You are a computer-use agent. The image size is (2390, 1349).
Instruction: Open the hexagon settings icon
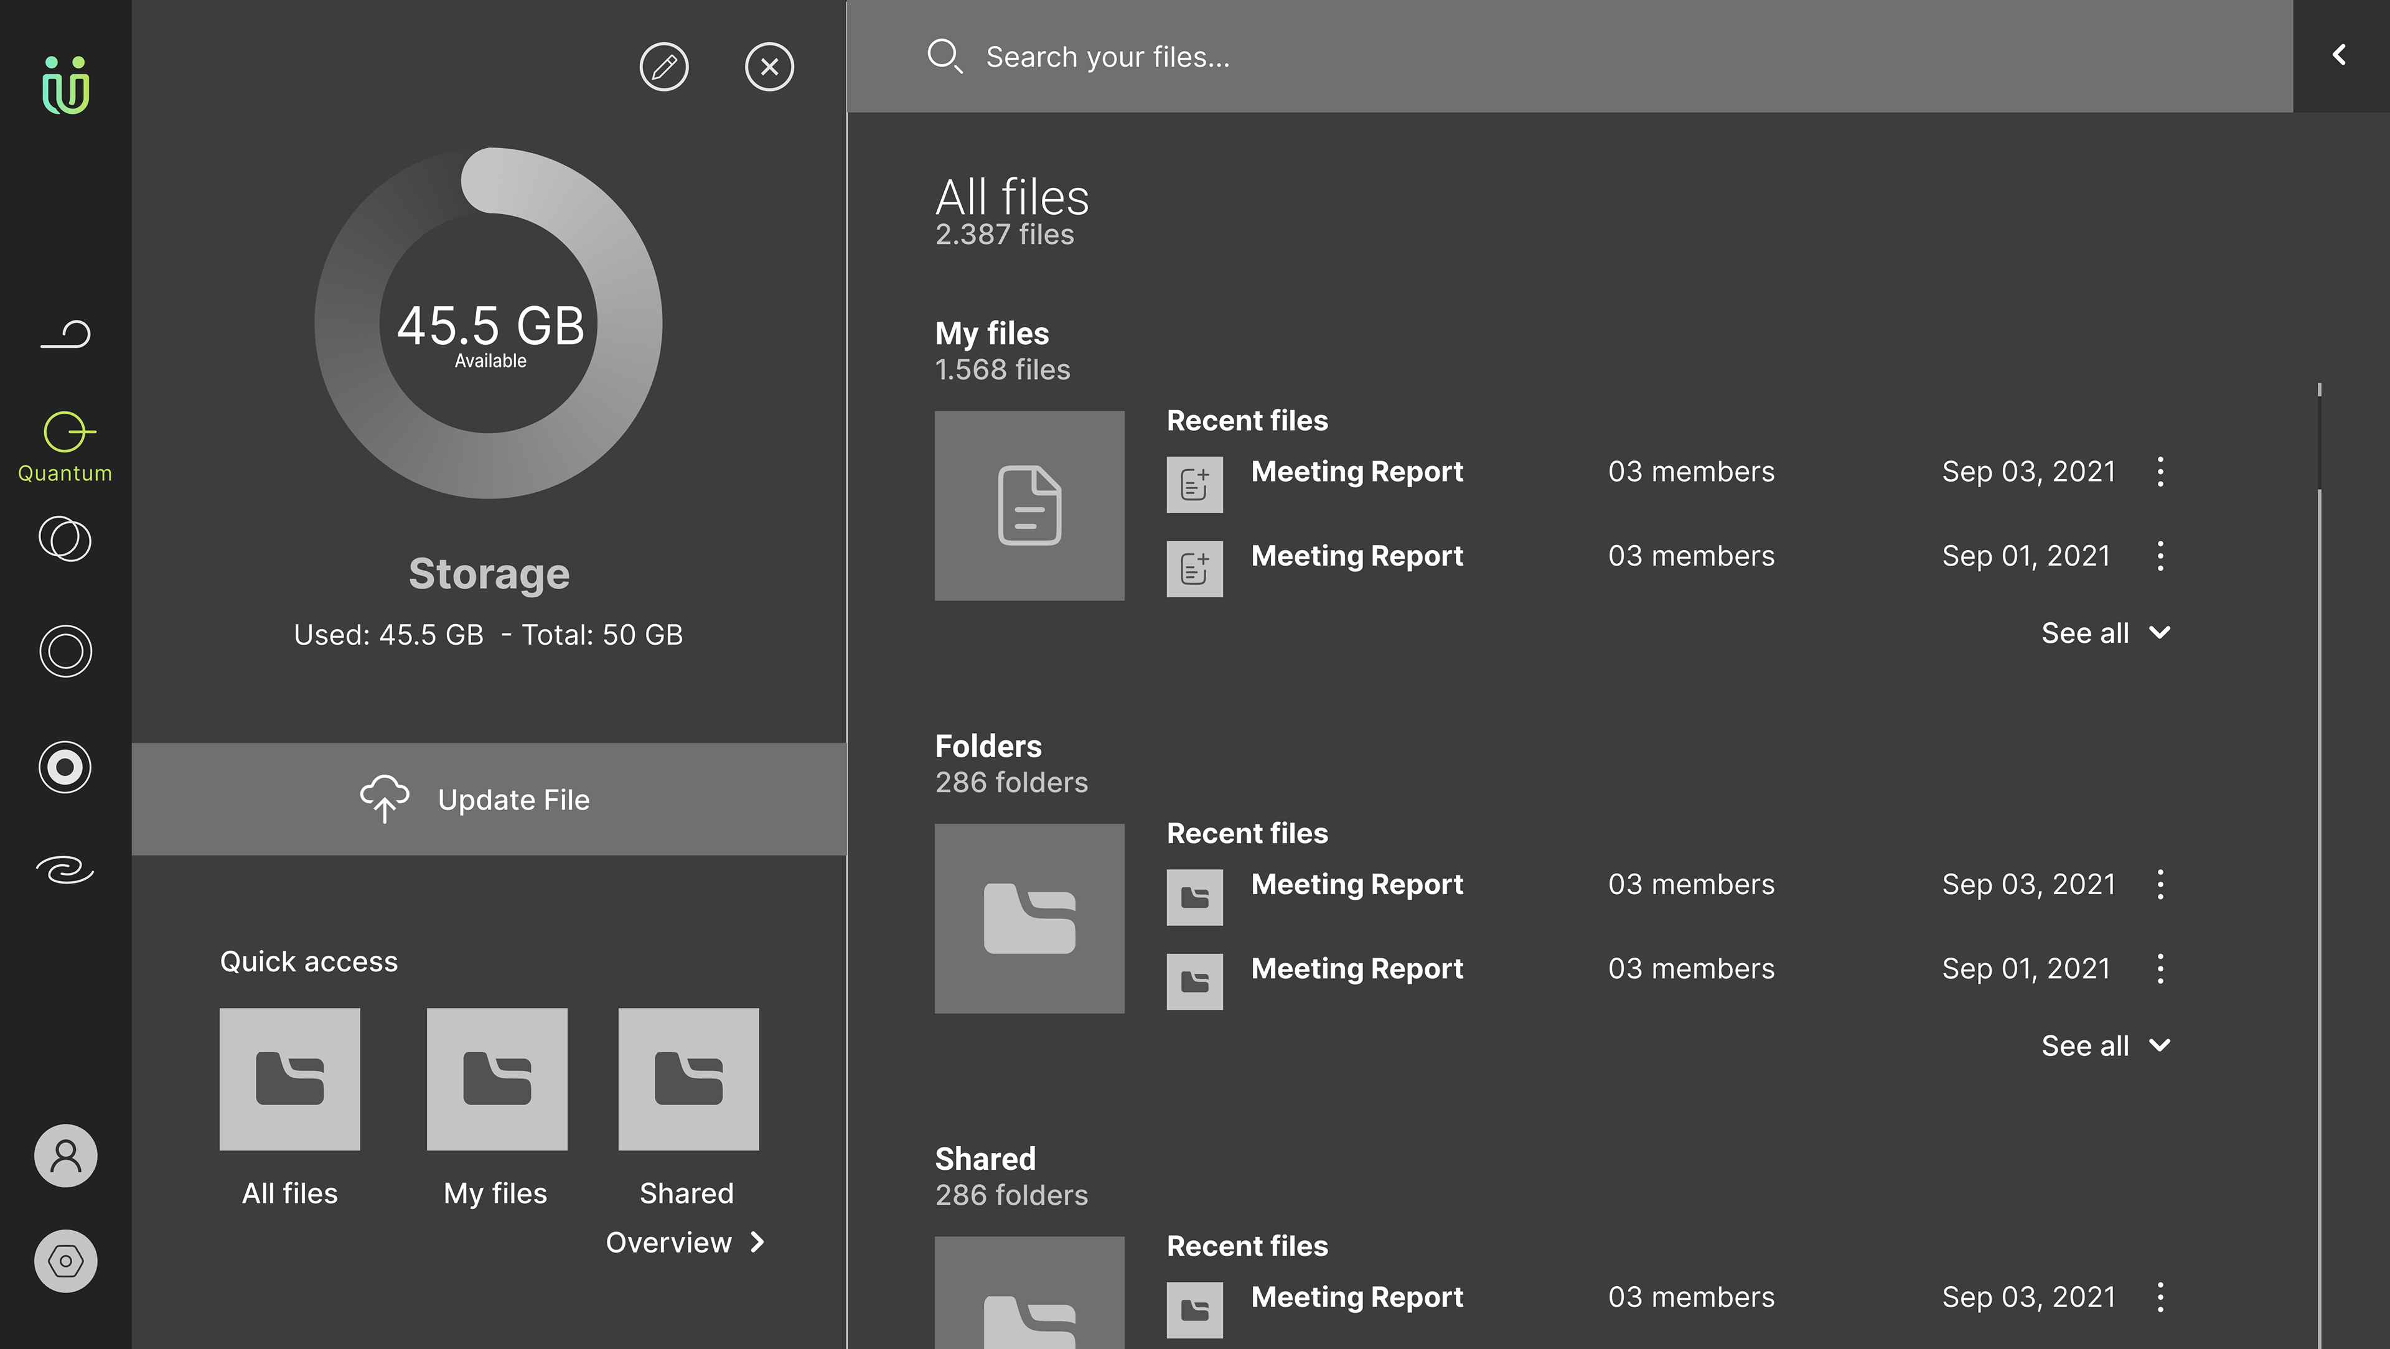[x=65, y=1261]
